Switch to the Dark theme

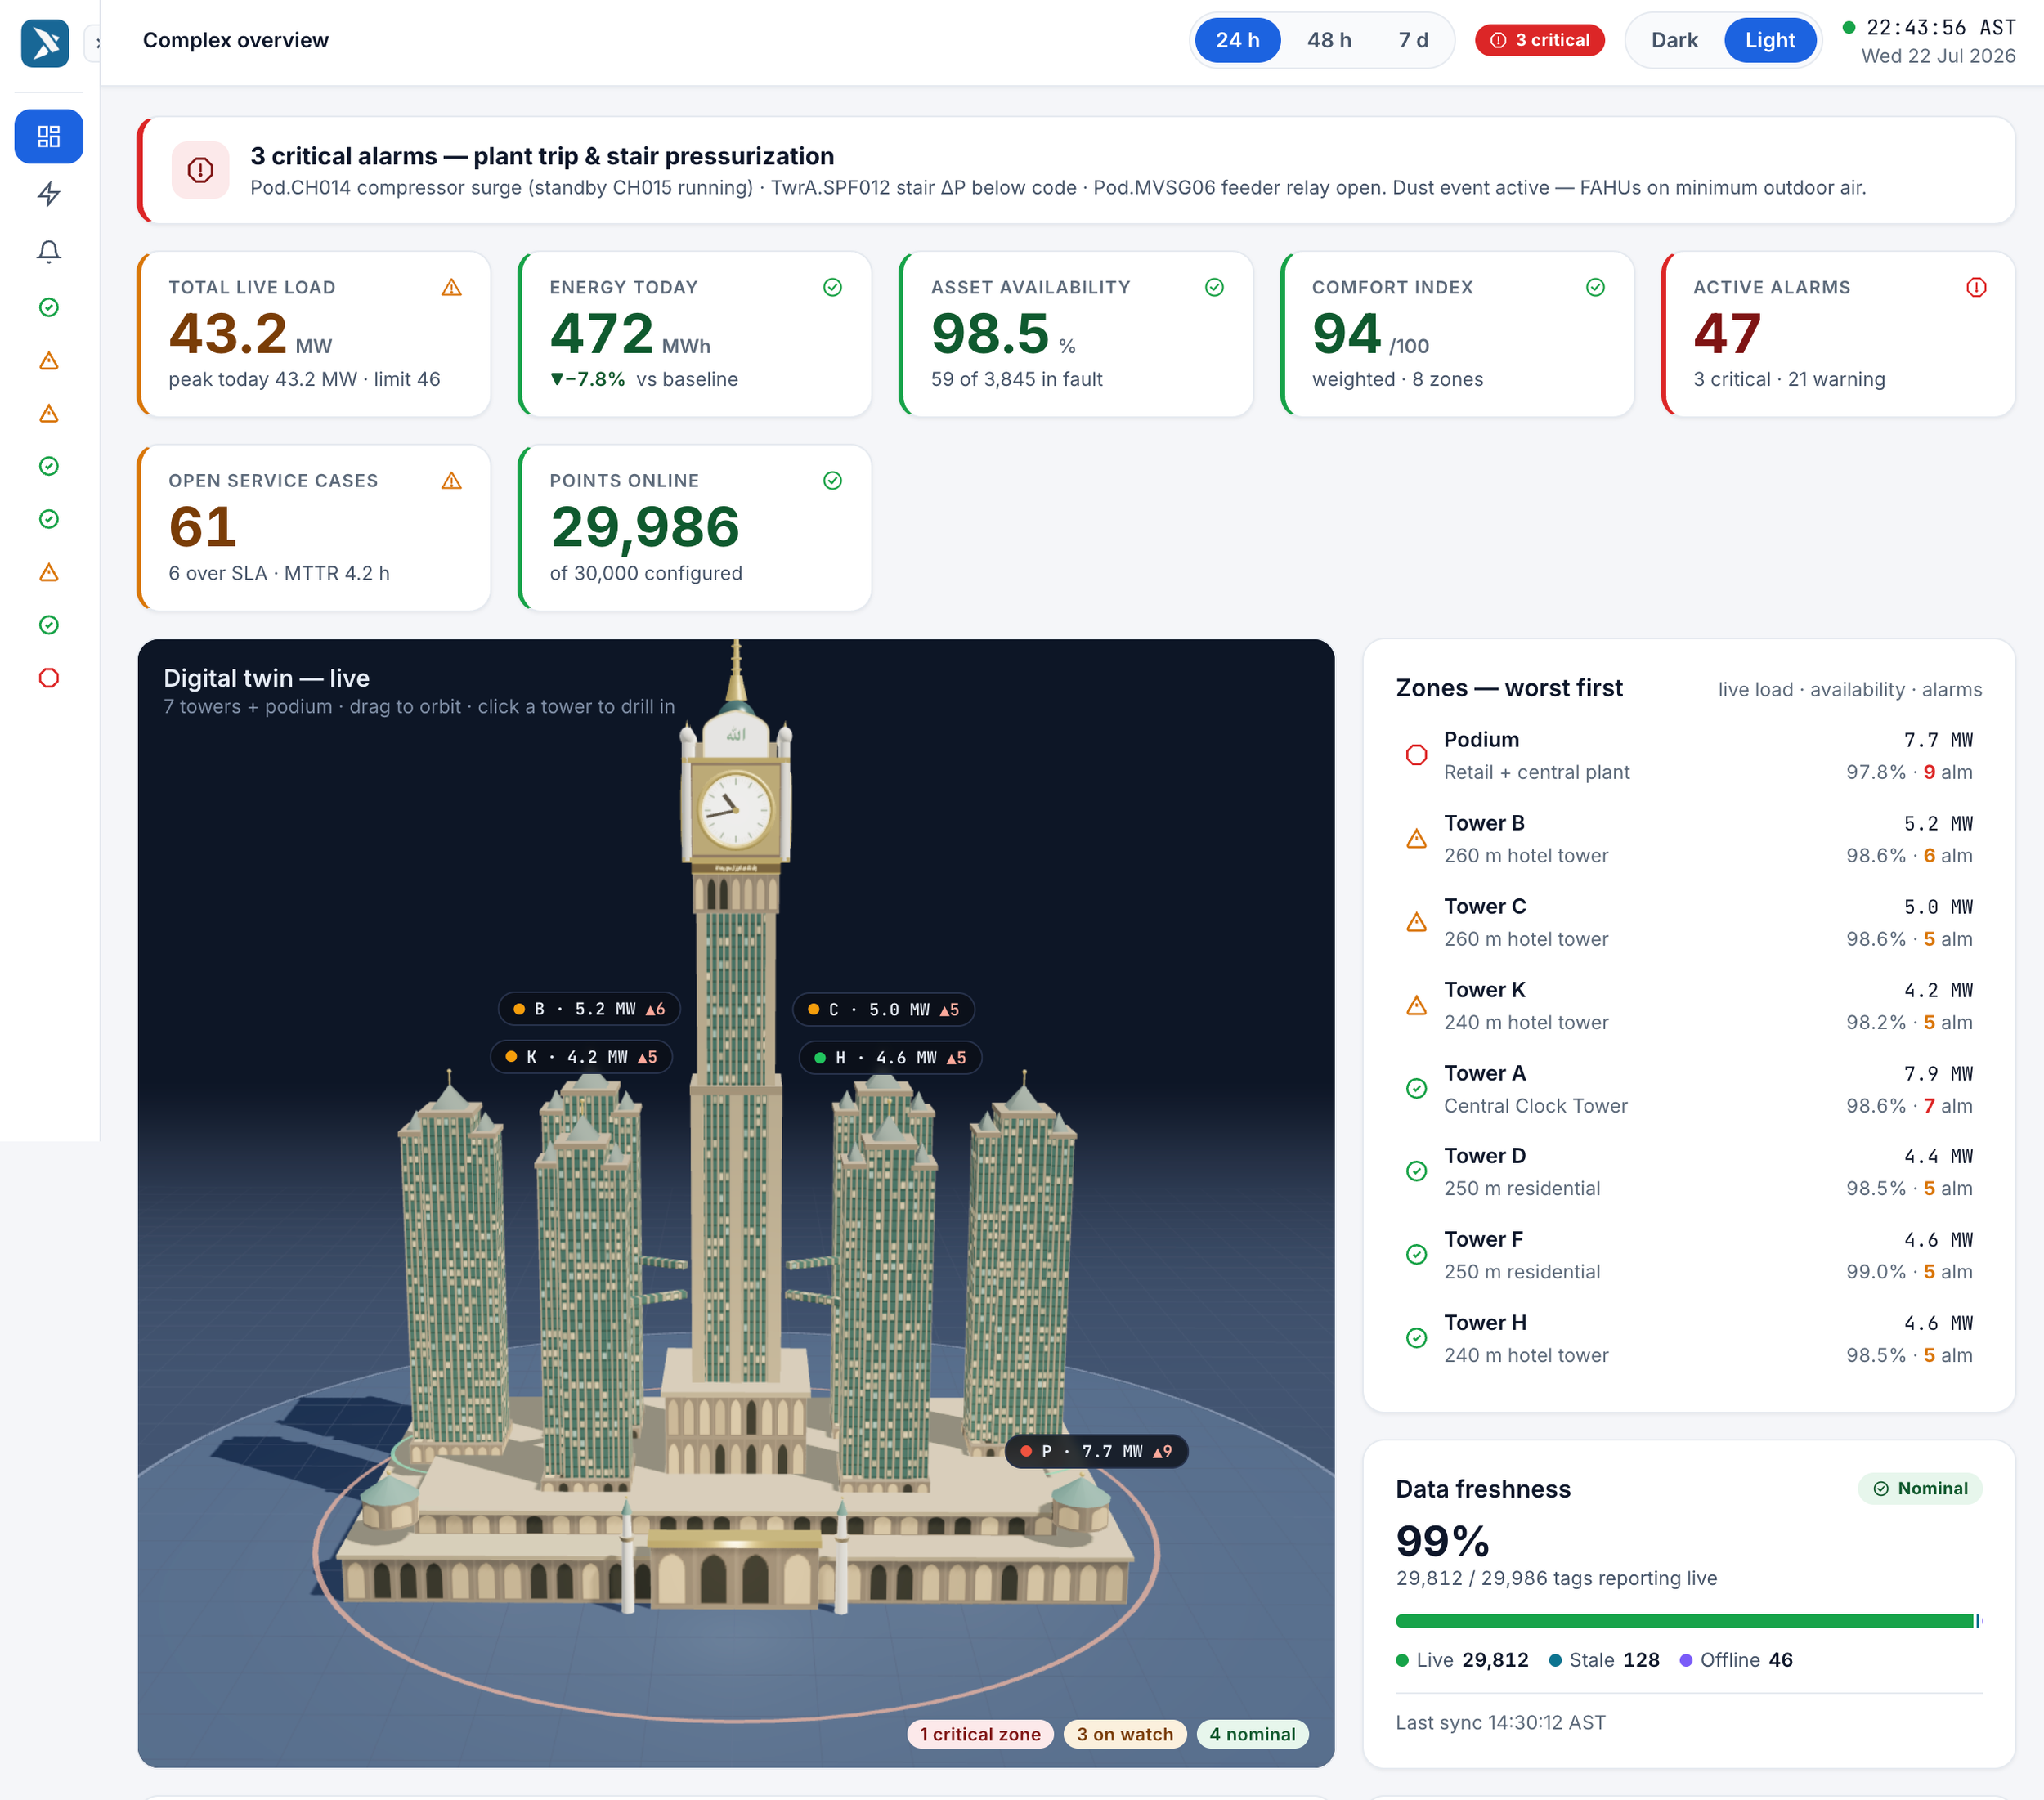1675,40
